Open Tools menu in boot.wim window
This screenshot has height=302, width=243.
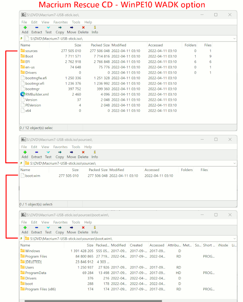point(76,222)
